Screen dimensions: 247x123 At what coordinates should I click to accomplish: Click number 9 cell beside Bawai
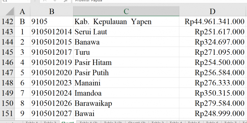coord(22,113)
